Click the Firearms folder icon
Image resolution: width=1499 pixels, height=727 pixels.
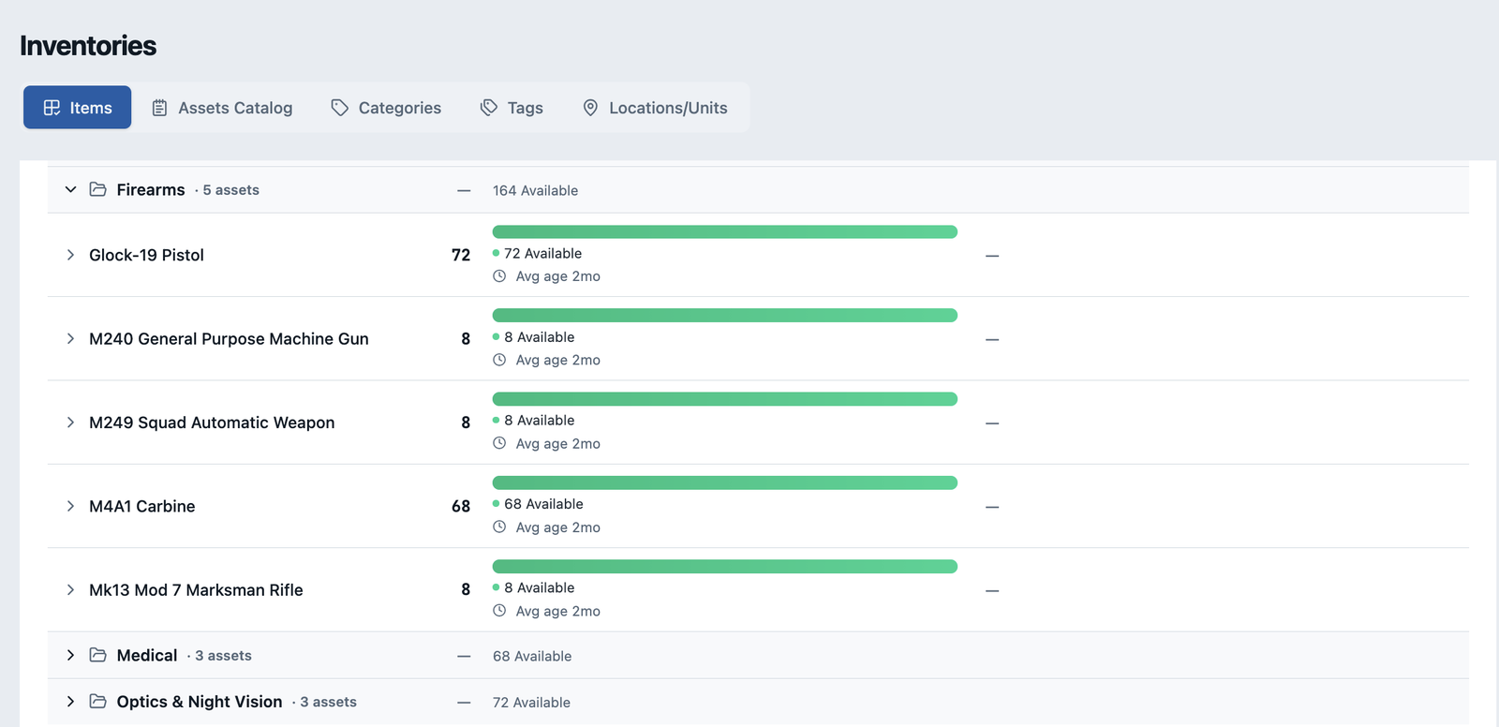click(x=97, y=189)
